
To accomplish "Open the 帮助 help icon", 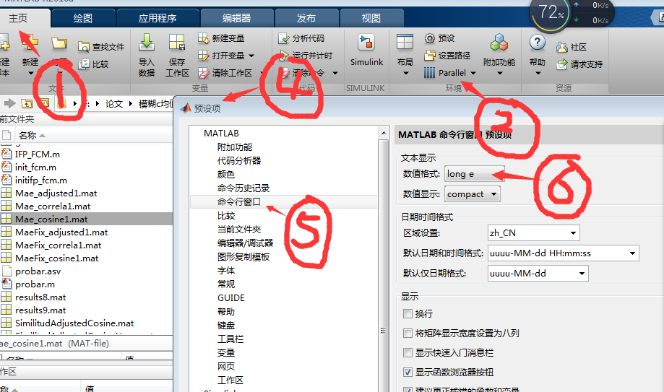I will 537,43.
